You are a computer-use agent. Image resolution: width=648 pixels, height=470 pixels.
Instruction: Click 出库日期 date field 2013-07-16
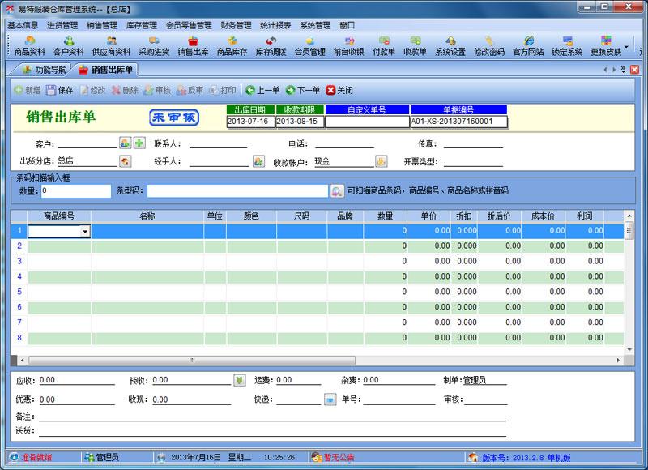tap(251, 122)
